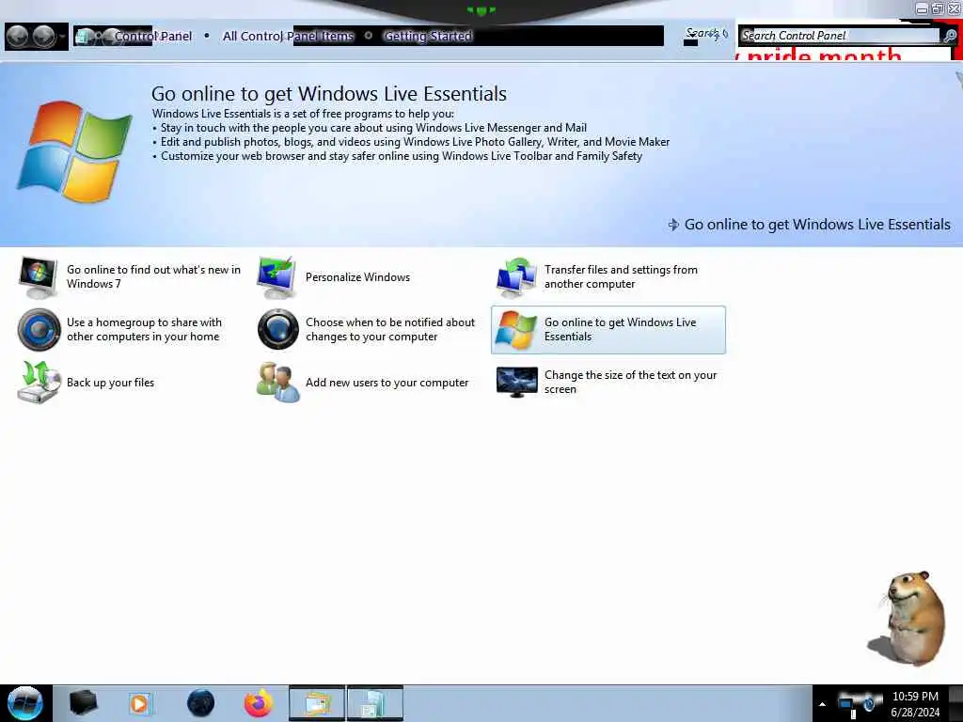Click the notification settings globe icon
963x722 pixels.
coord(277,330)
